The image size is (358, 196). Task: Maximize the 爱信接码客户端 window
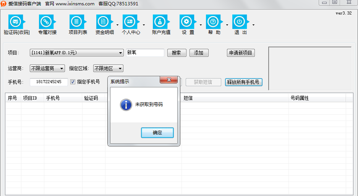pos(334,3)
